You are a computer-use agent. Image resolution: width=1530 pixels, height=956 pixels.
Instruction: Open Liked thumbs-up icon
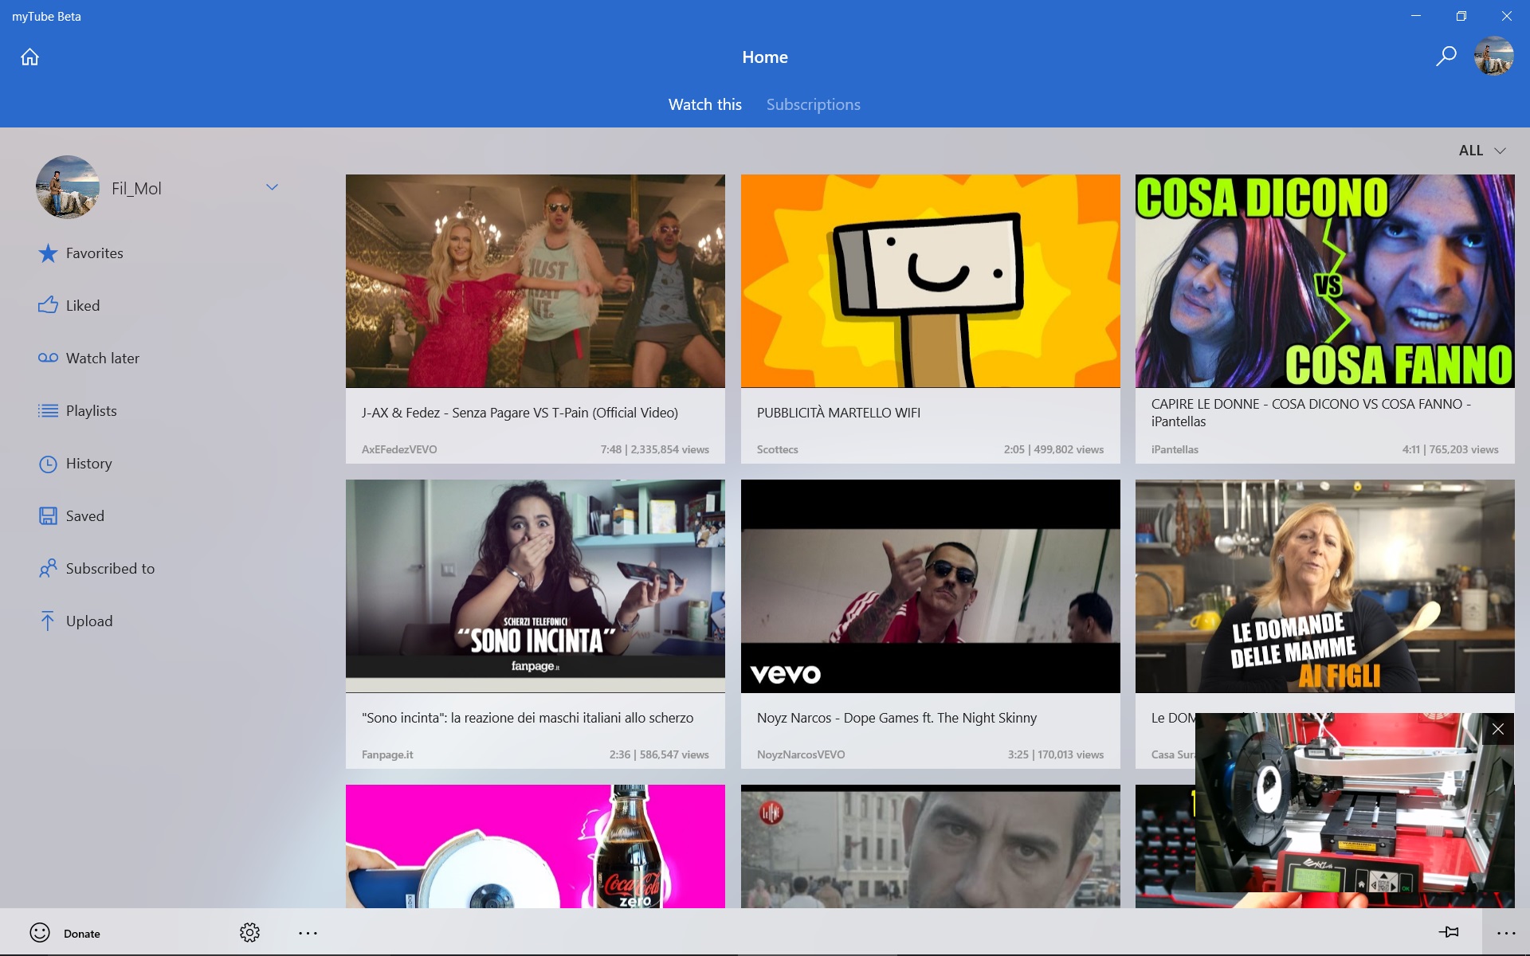pyautogui.click(x=48, y=306)
